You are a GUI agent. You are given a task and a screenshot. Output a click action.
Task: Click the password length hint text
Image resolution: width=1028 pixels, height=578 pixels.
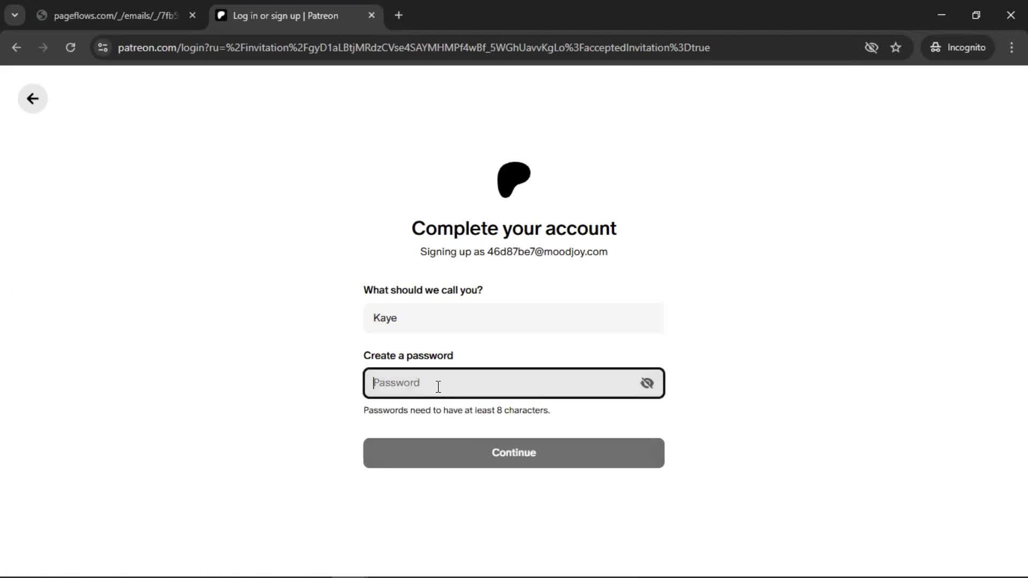[457, 410]
